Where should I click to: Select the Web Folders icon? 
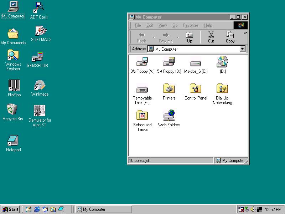(x=169, y=115)
